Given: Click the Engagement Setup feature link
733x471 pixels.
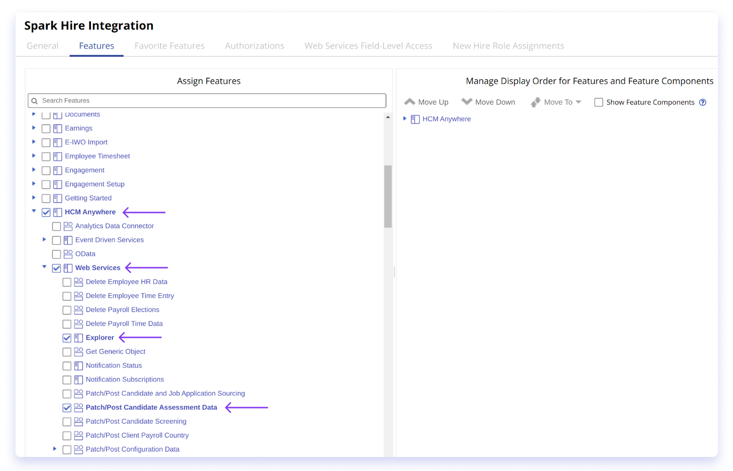Looking at the screenshot, I should tap(95, 184).
